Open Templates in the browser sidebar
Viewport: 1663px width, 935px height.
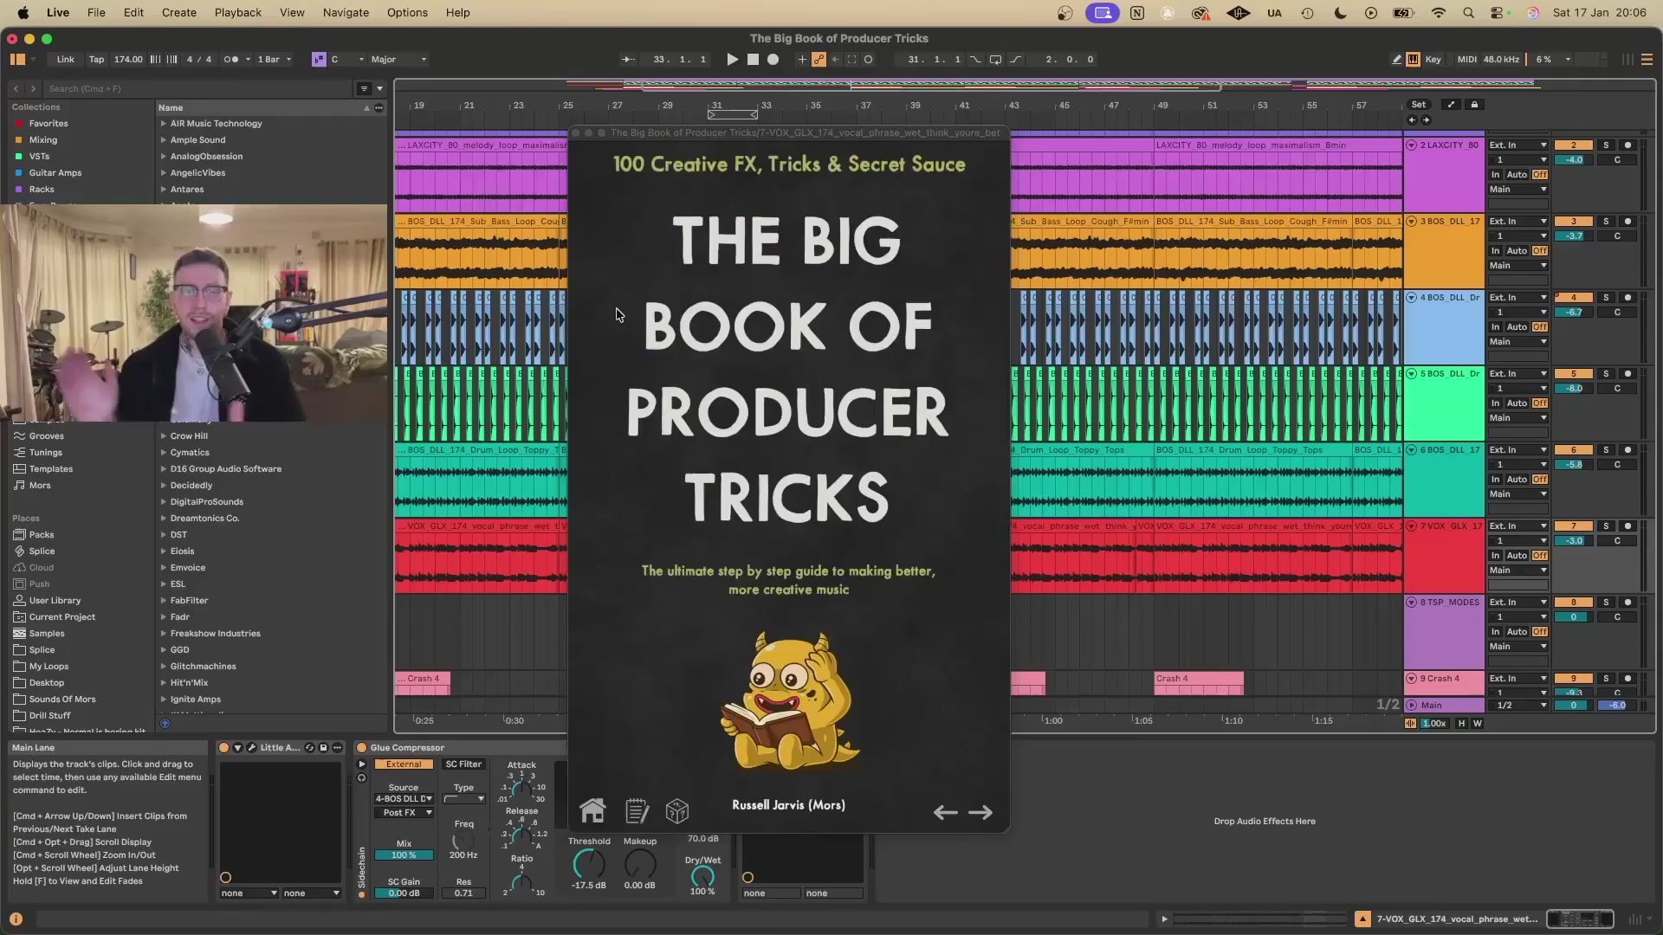[x=51, y=469]
